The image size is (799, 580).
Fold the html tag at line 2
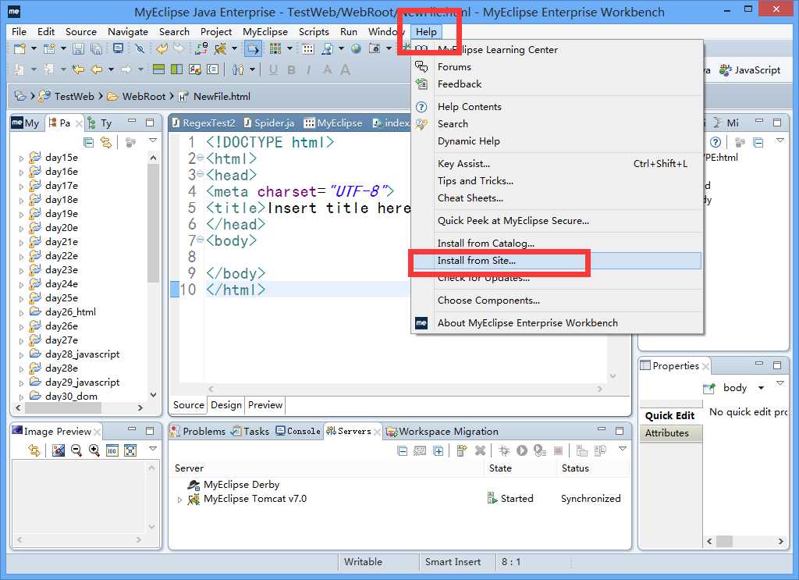click(201, 158)
